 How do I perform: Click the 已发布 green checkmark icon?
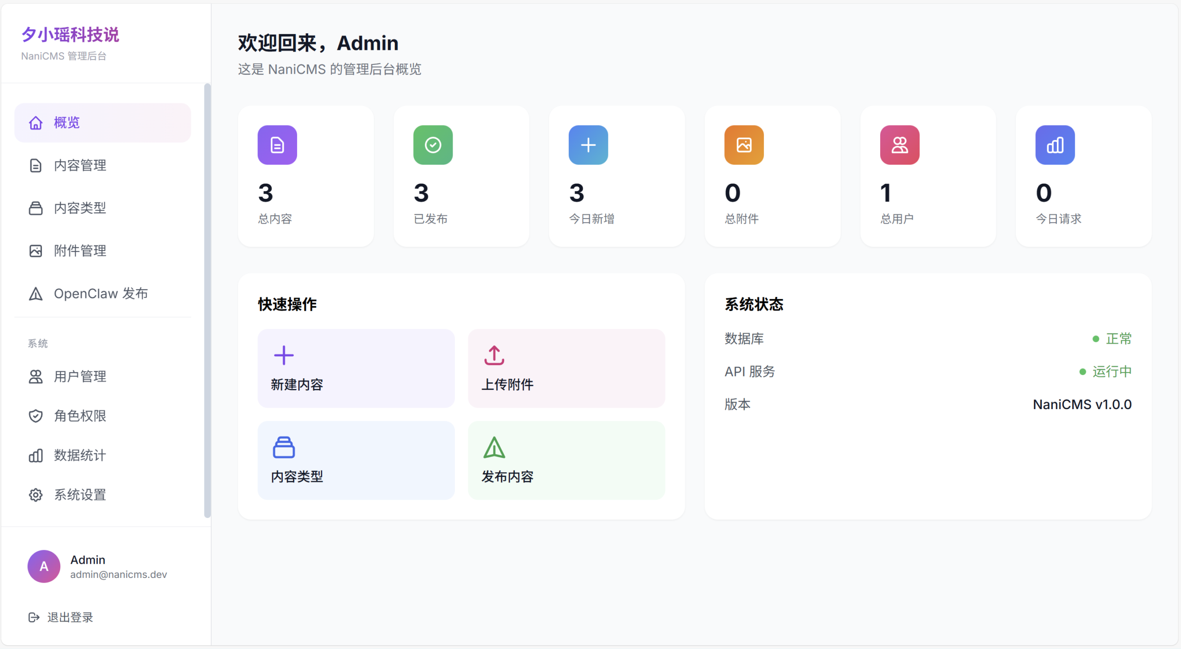[x=432, y=145]
